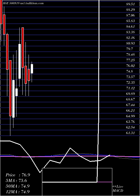140x196 pixels.
Task: Click the Price : 76.9 readout
Action: tap(18, 175)
